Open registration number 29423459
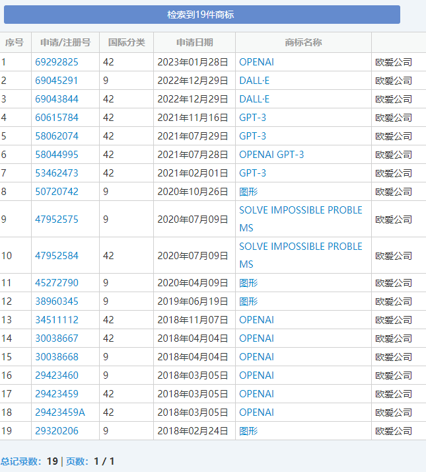Viewport: 426px width, 472px height. [57, 394]
